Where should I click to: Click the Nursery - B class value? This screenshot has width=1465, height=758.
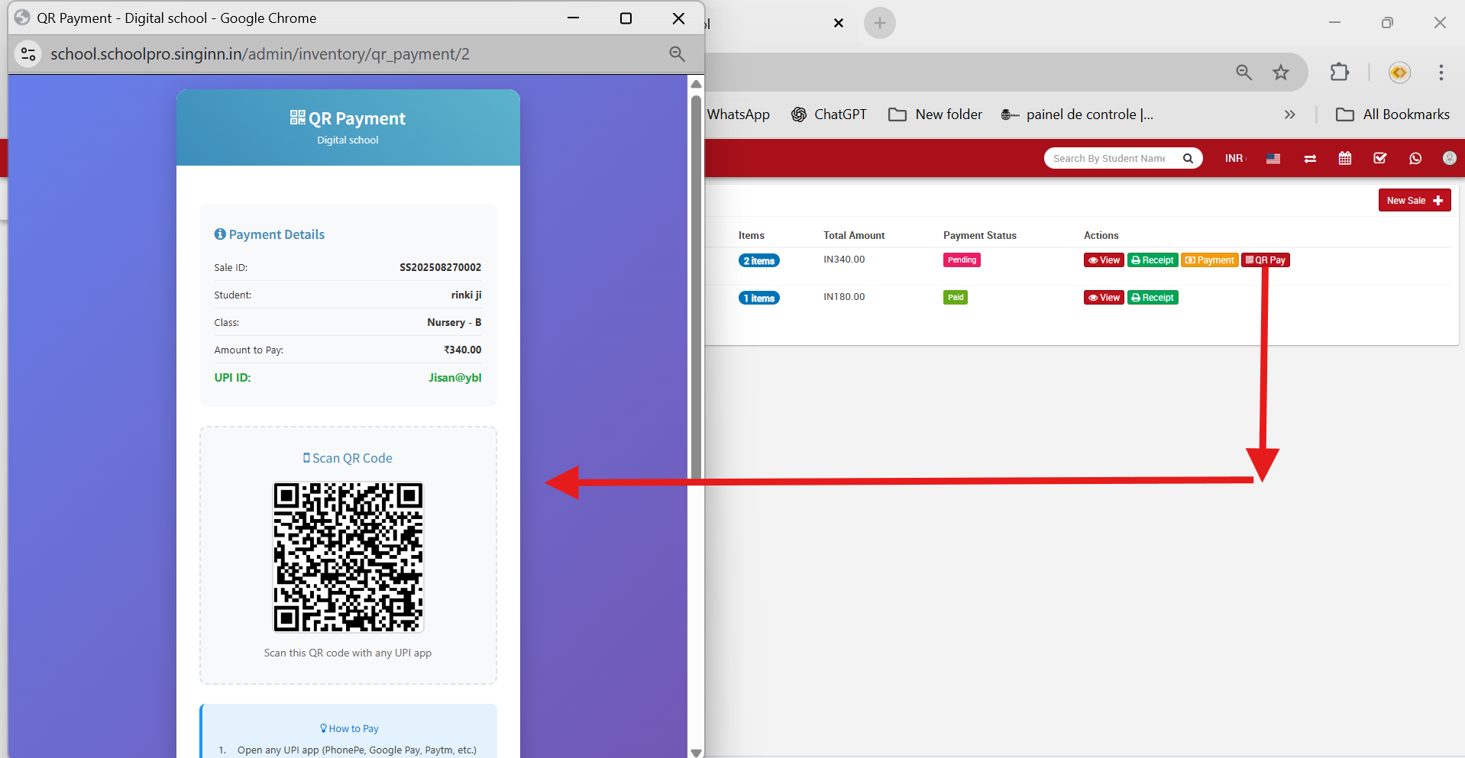coord(454,322)
